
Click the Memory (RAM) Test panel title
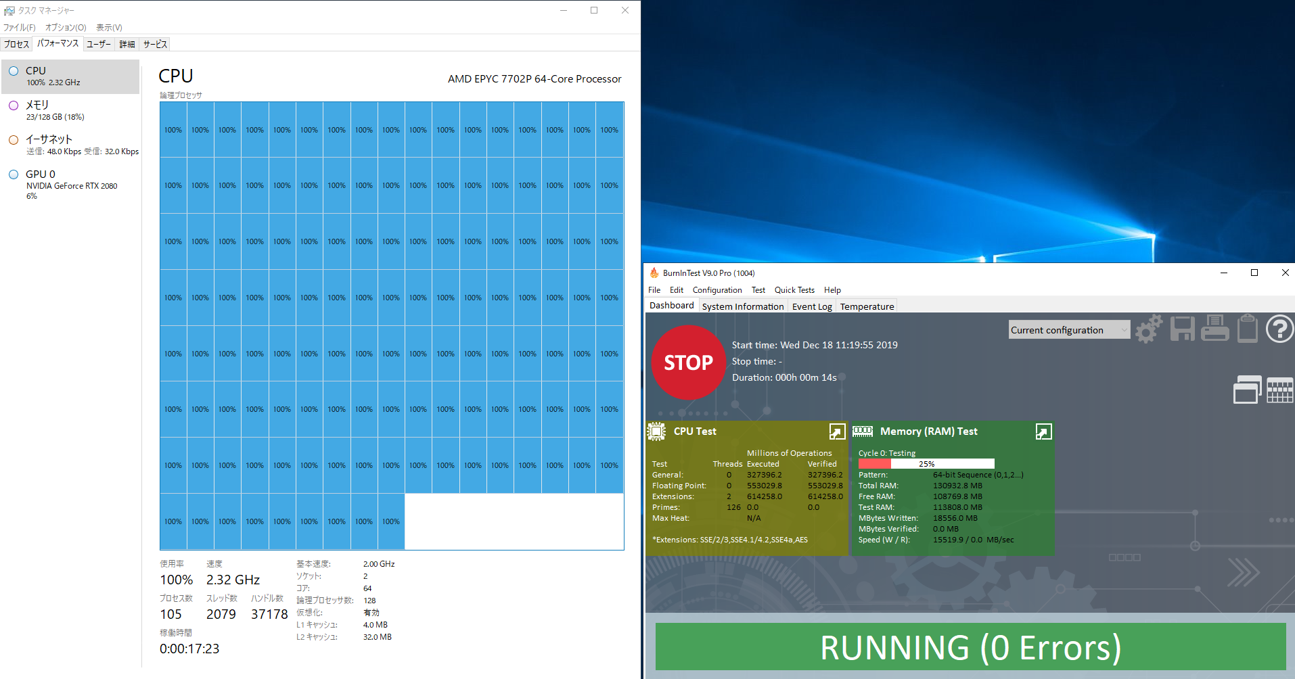click(x=928, y=431)
